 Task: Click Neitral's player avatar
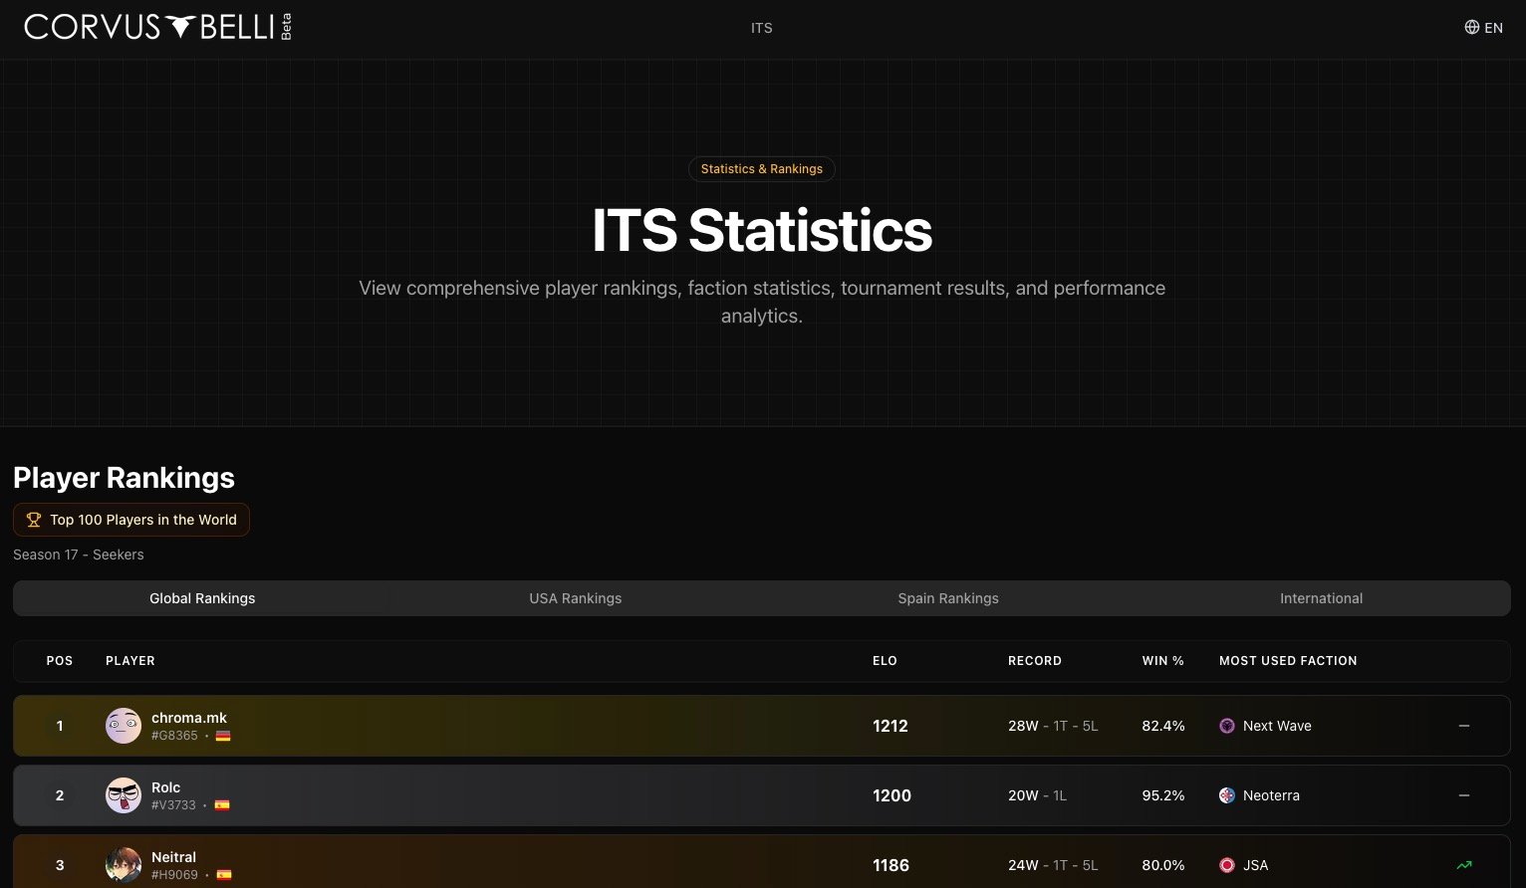click(x=124, y=864)
